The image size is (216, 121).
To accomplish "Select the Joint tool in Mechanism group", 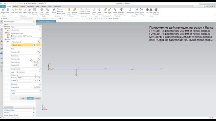I will (16, 11).
